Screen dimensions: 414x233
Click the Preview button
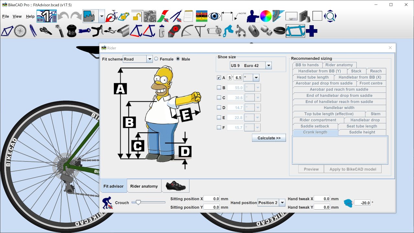pos(311,169)
